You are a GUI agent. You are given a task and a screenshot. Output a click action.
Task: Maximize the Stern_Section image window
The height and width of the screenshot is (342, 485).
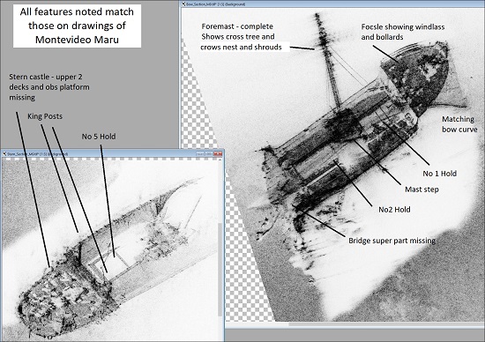tap(209, 153)
